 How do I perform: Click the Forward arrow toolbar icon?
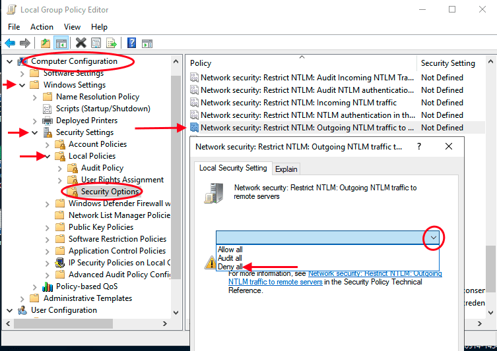pos(25,43)
